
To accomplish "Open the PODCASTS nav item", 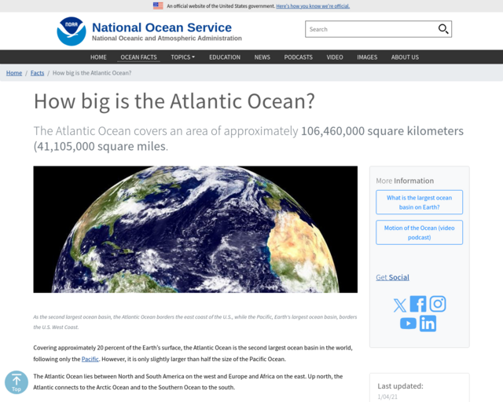I will [x=298, y=57].
